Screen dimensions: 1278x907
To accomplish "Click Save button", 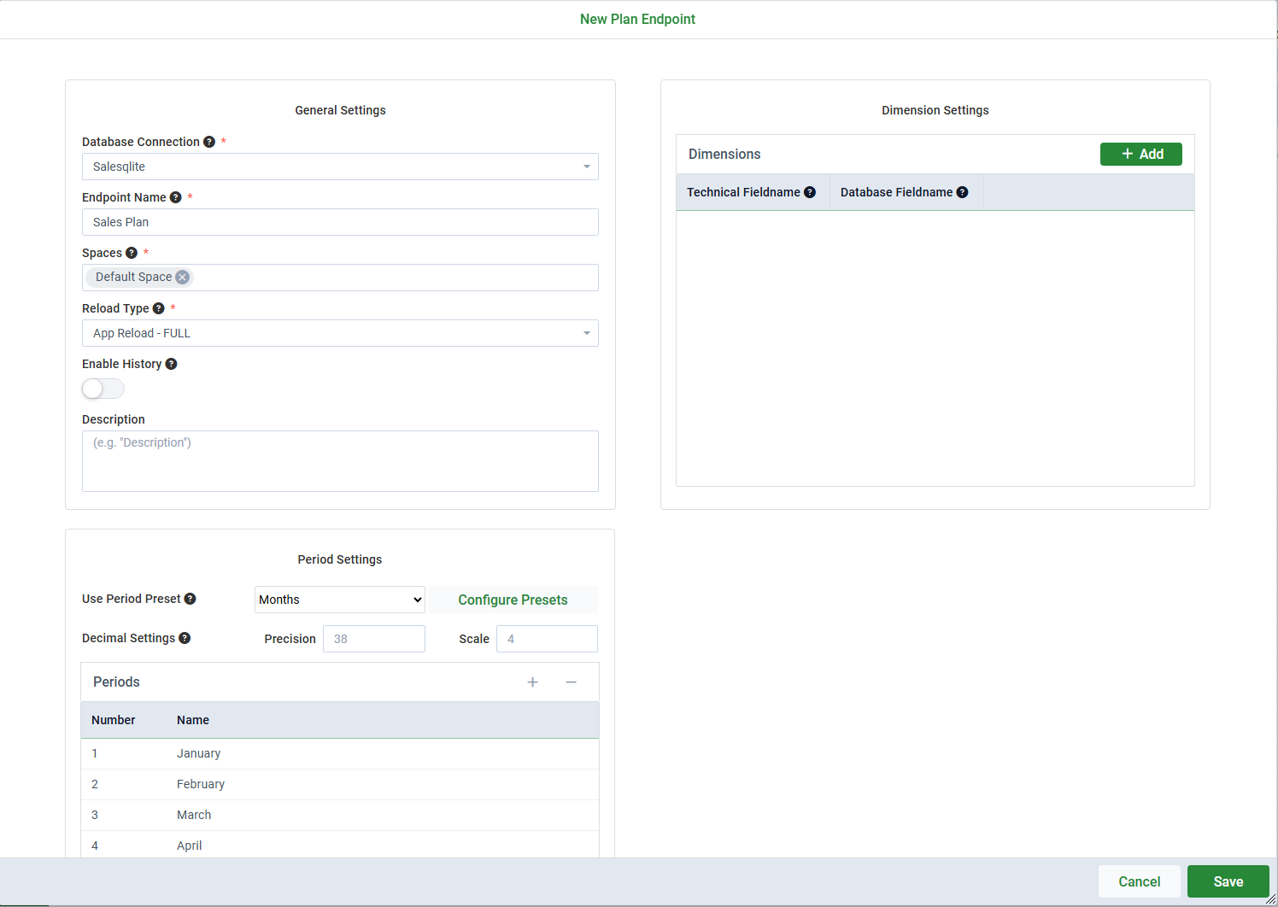I will 1228,881.
